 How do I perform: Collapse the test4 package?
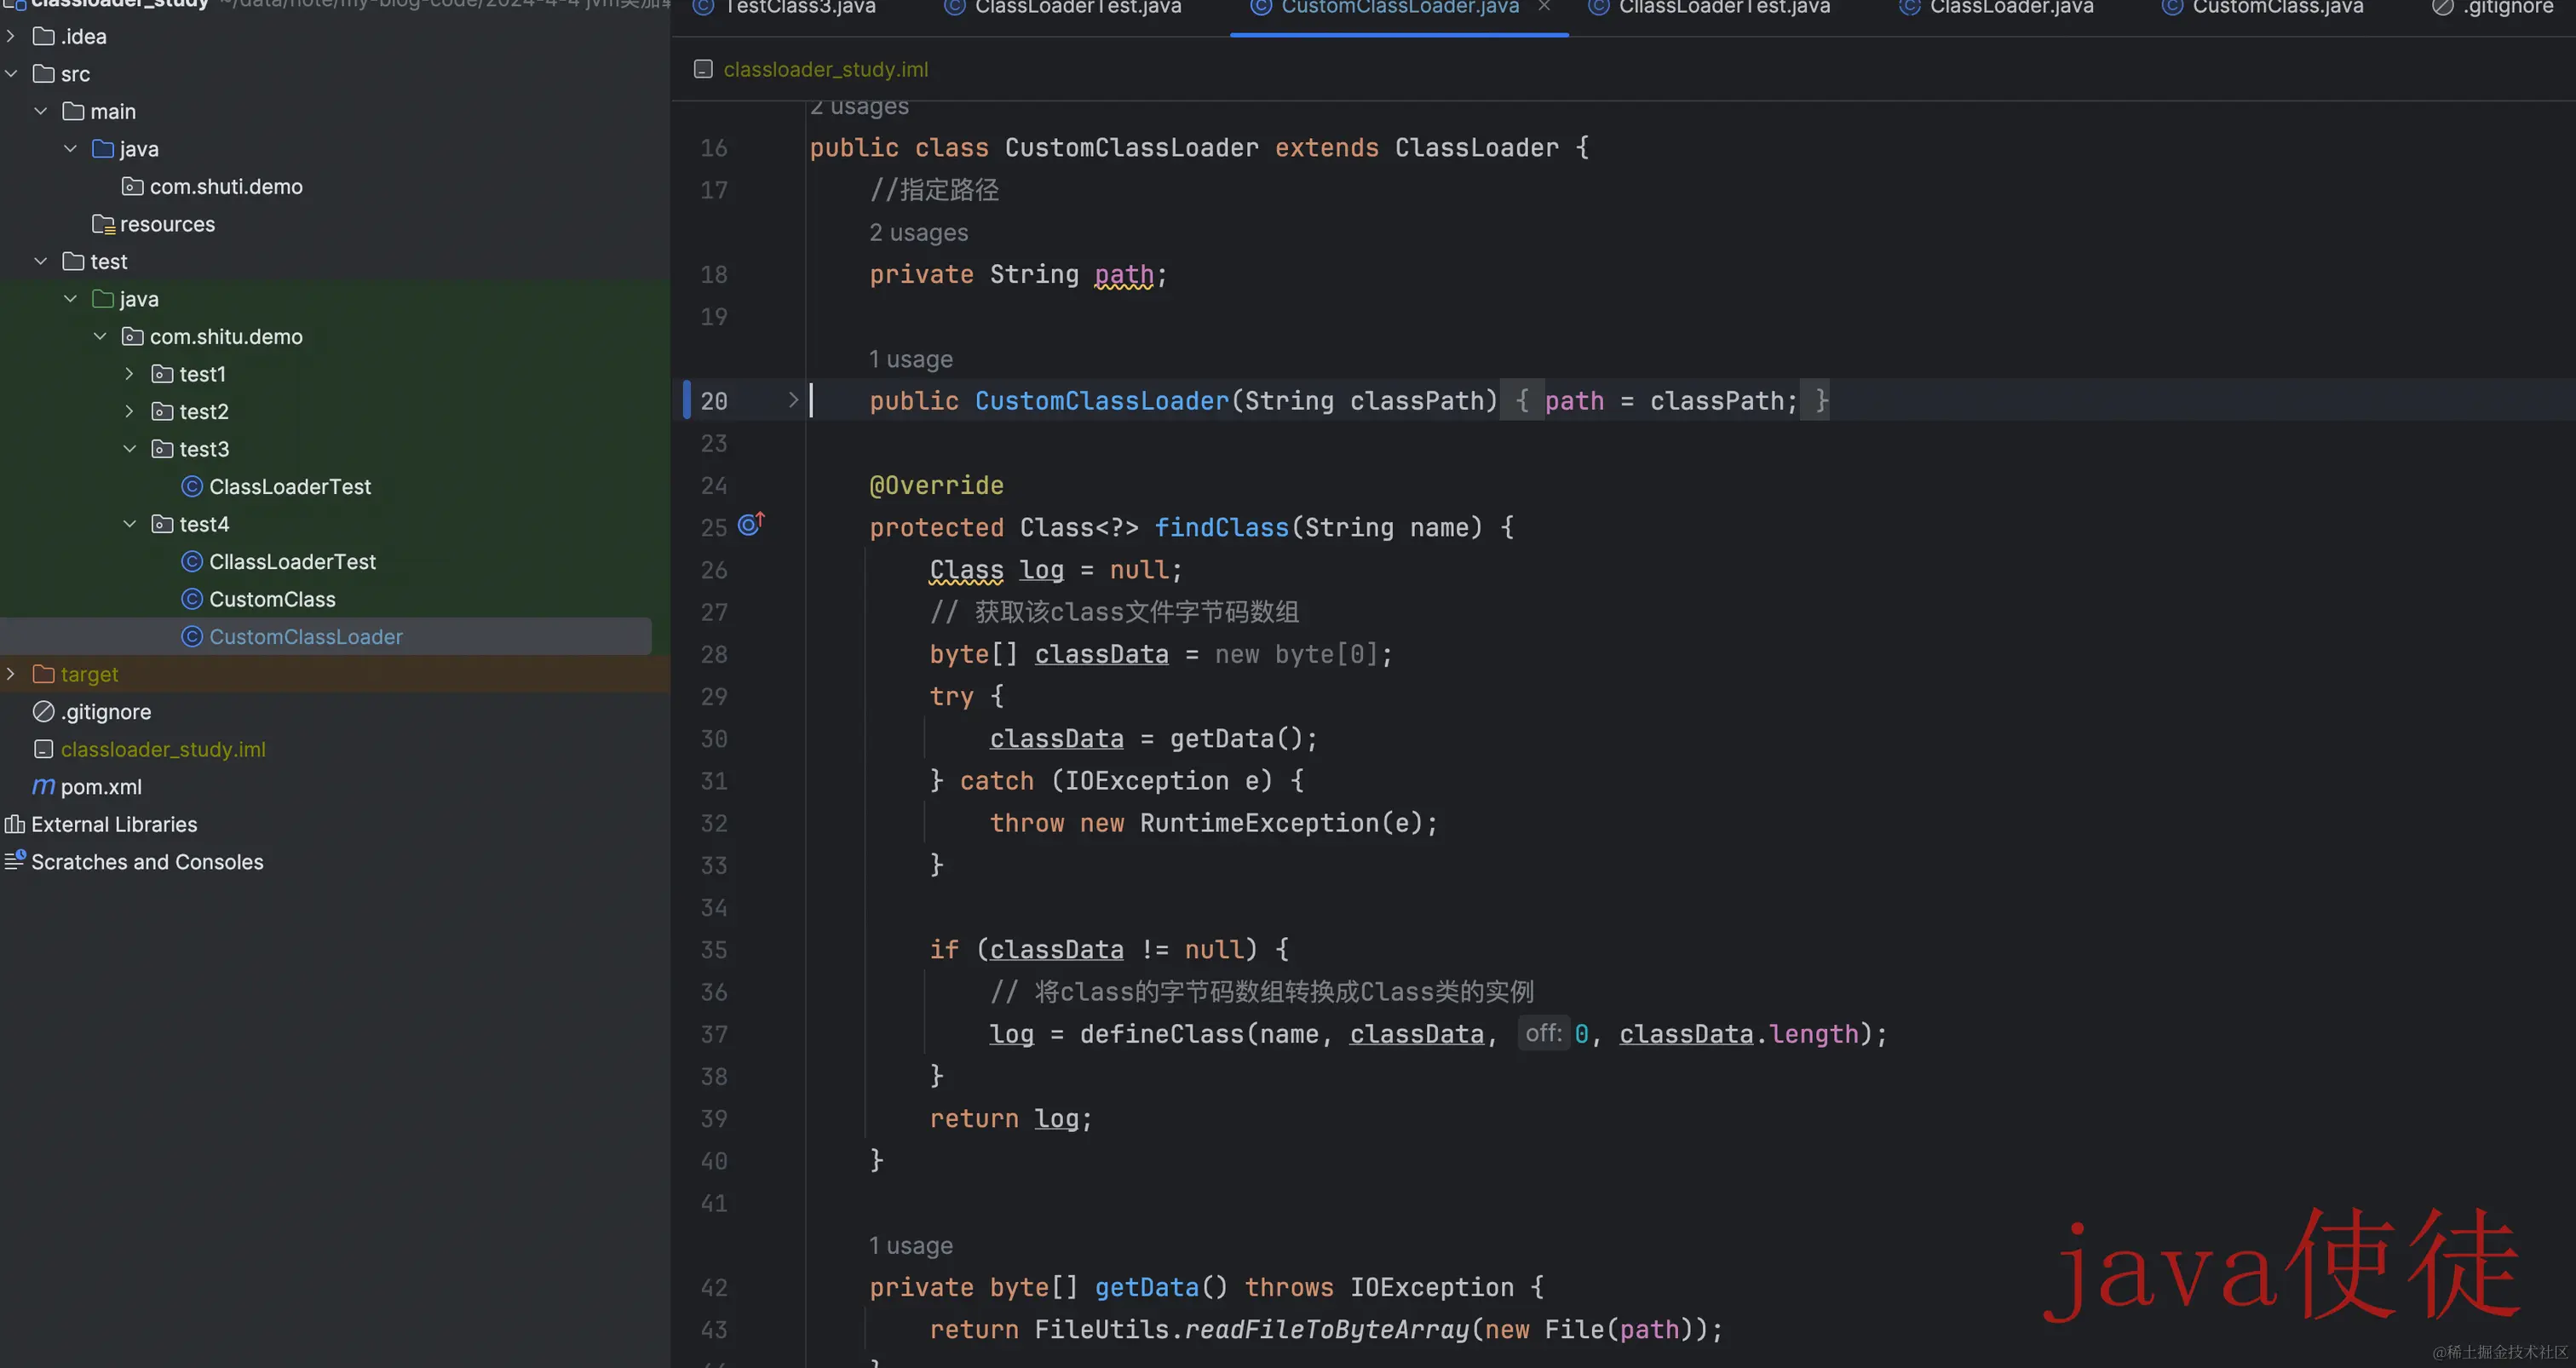tap(129, 524)
